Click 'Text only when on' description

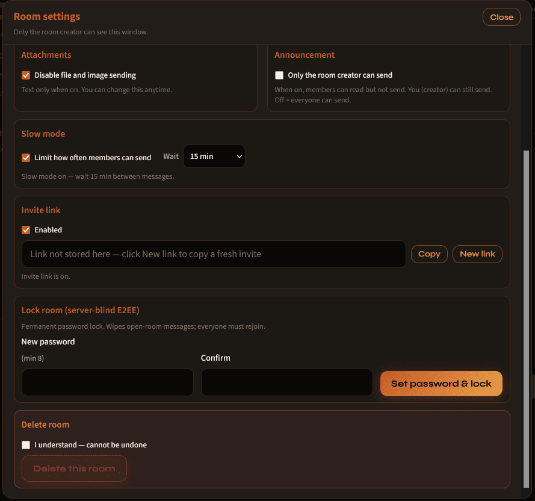point(96,90)
